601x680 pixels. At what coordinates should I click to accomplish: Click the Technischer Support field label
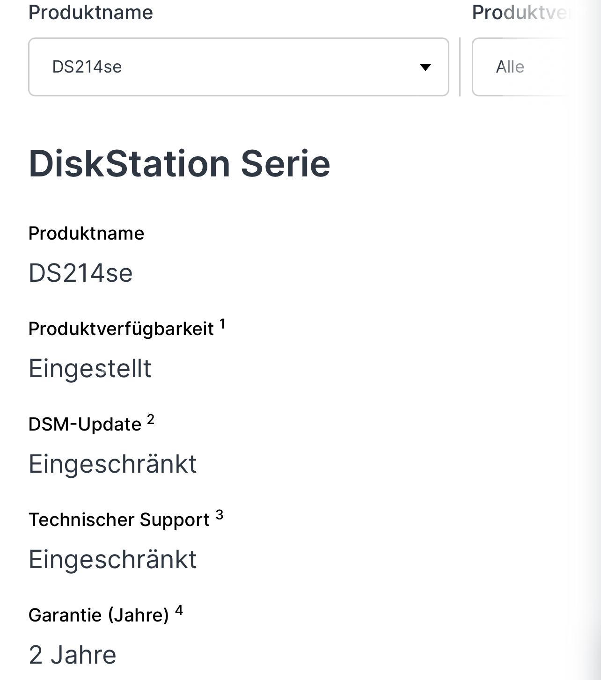click(119, 520)
